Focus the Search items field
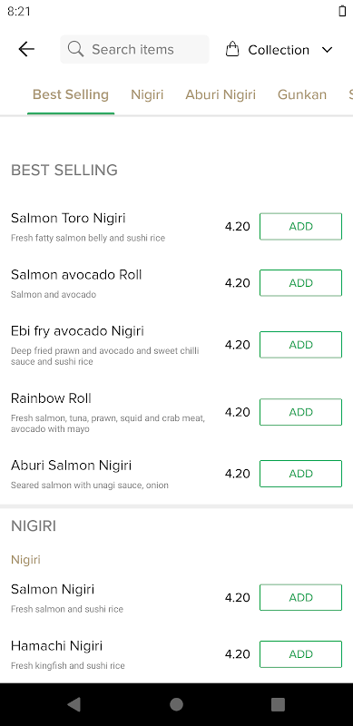This screenshot has width=353, height=726. tap(135, 49)
